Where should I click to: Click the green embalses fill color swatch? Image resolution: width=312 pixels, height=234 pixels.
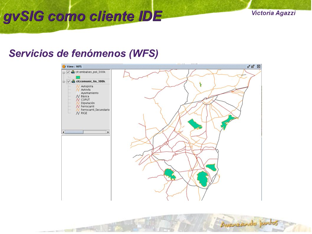[x=78, y=77]
